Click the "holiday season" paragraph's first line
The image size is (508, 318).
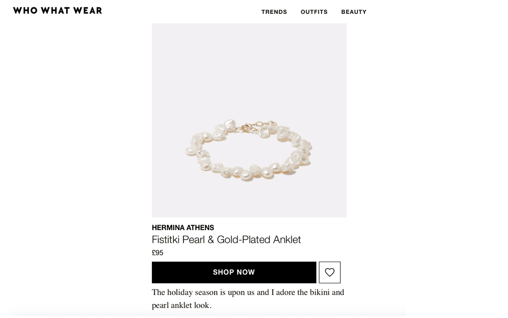(248, 292)
